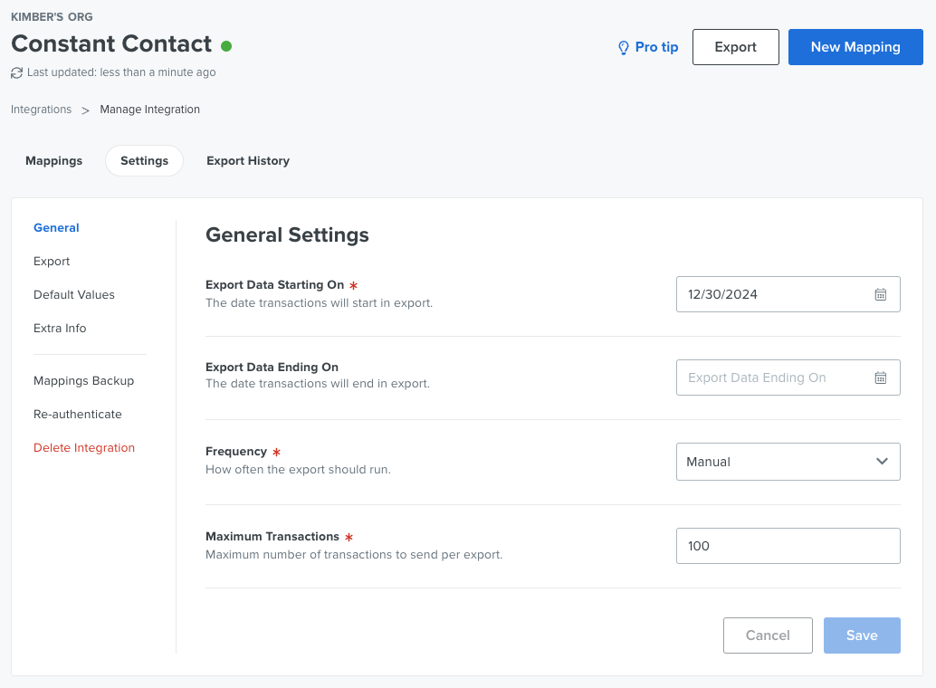Open the Export History tab
Viewport: 936px width, 688px height.
[248, 160]
